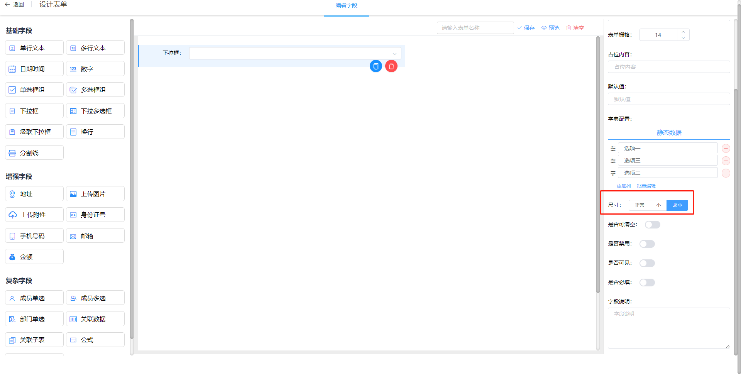Add a 下拉框 field from sidebar

click(34, 111)
